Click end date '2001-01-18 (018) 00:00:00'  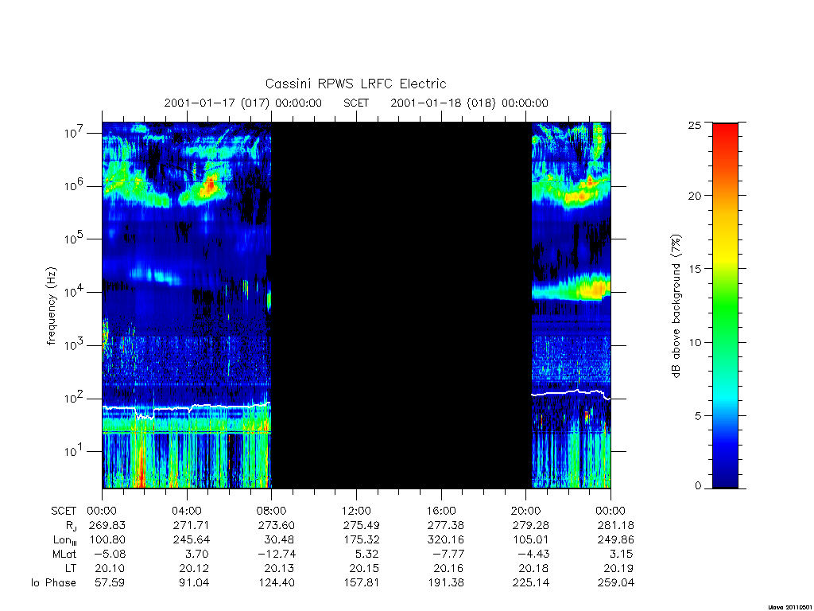point(469,103)
